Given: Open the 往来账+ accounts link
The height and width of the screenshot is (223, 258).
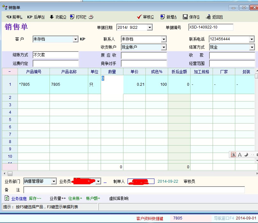Looking at the screenshot, I should pos(75,198).
